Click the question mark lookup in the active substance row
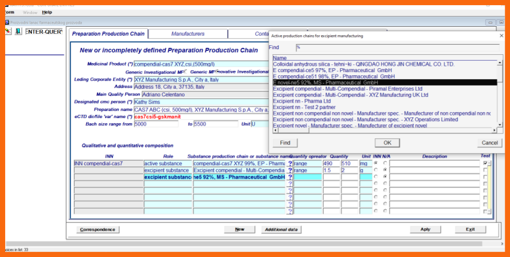The height and width of the screenshot is (257, 510). (x=289, y=163)
